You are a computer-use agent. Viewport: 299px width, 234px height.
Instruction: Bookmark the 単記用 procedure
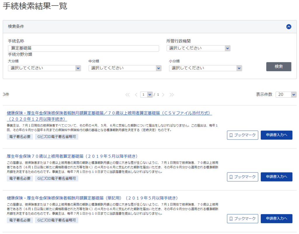242,219
